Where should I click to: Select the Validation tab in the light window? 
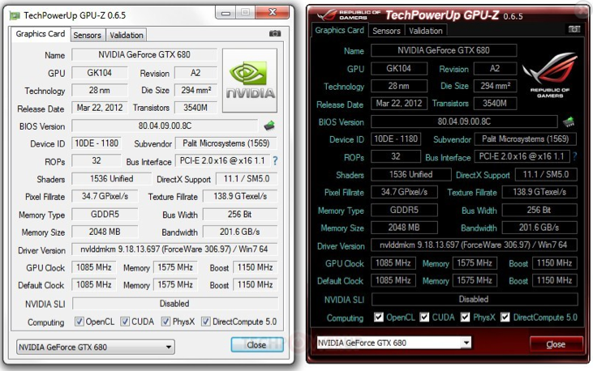tap(126, 35)
